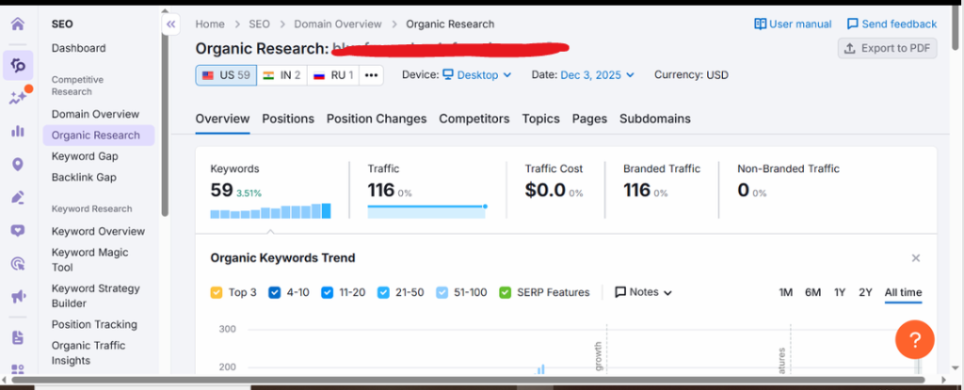Open Dashboard in SEO sidebar
Image resolution: width=964 pixels, height=390 pixels.
click(x=79, y=48)
